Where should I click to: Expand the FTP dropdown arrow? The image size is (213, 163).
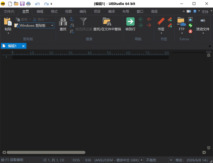pyautogui.click(x=182, y=33)
